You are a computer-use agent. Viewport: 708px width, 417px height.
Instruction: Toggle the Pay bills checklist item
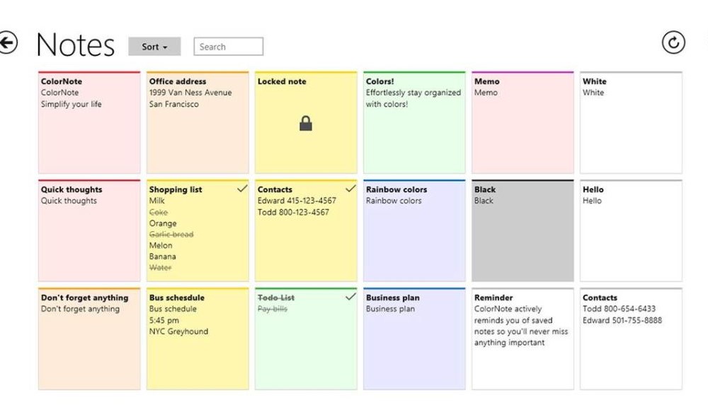coord(273,309)
